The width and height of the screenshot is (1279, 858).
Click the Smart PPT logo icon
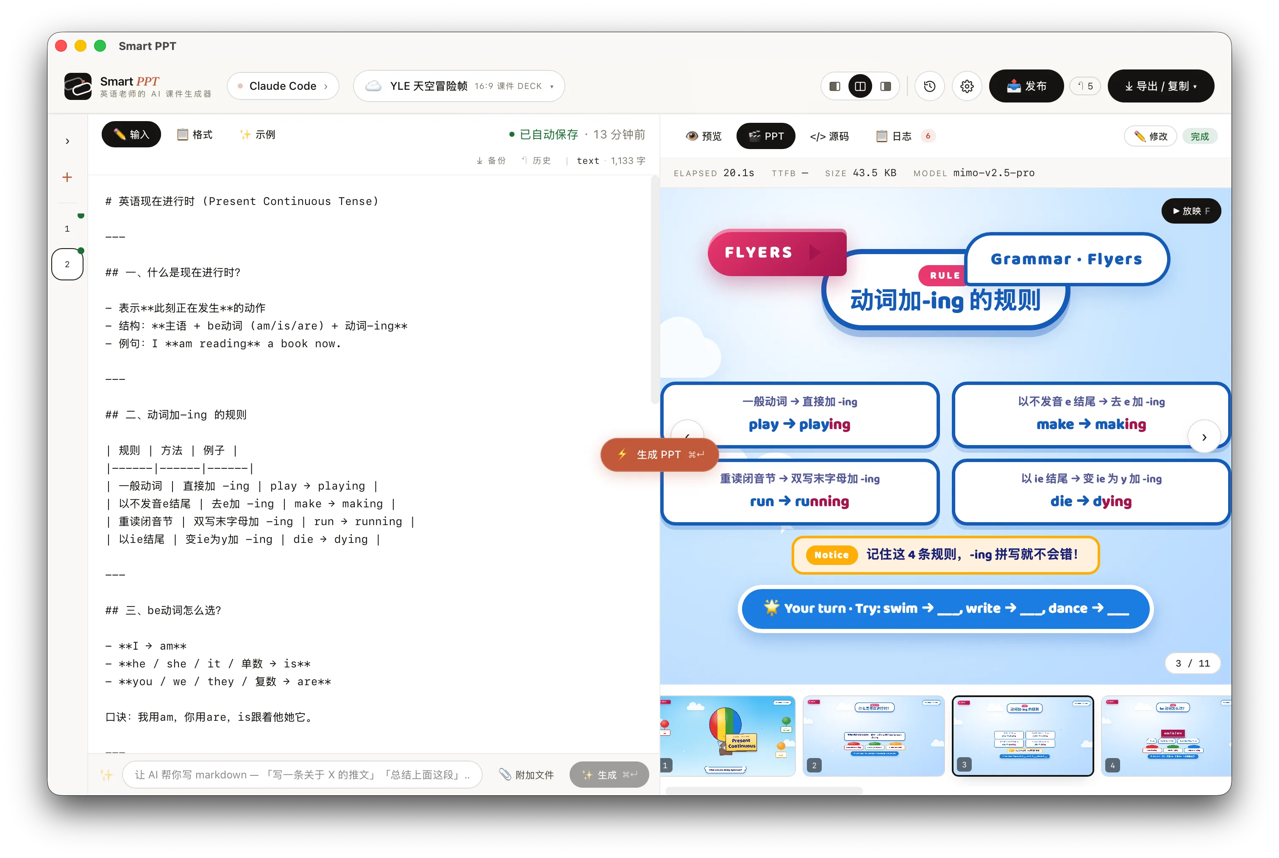click(x=78, y=86)
